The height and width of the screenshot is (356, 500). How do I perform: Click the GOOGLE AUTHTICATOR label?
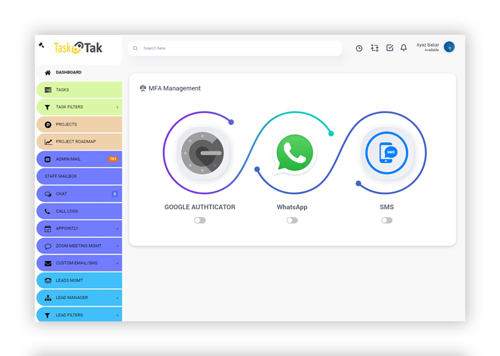tap(200, 207)
